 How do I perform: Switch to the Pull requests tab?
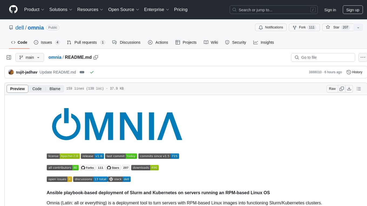tap(86, 42)
